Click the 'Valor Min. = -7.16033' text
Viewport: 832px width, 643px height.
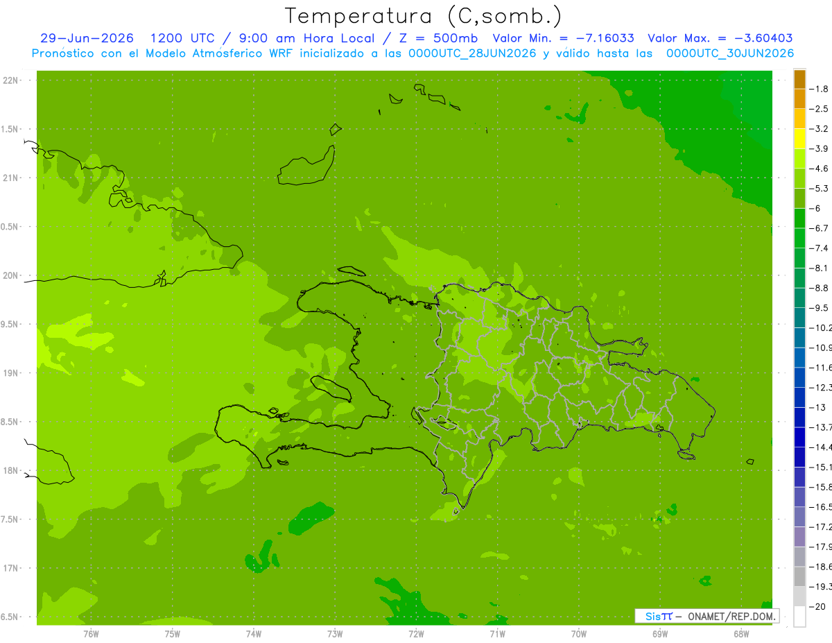click(x=563, y=39)
